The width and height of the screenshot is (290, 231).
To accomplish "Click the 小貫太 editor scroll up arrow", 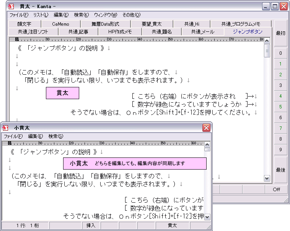I will 207,144.
